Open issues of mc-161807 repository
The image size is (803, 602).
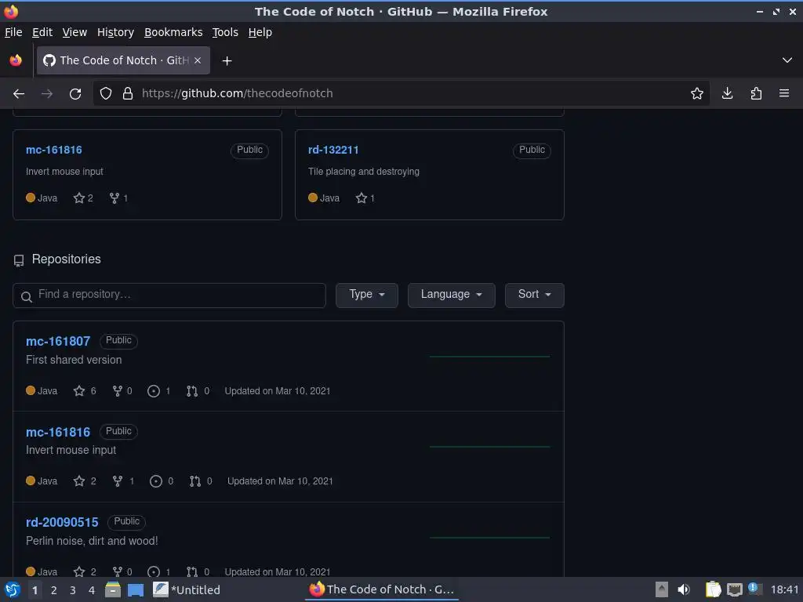158,391
